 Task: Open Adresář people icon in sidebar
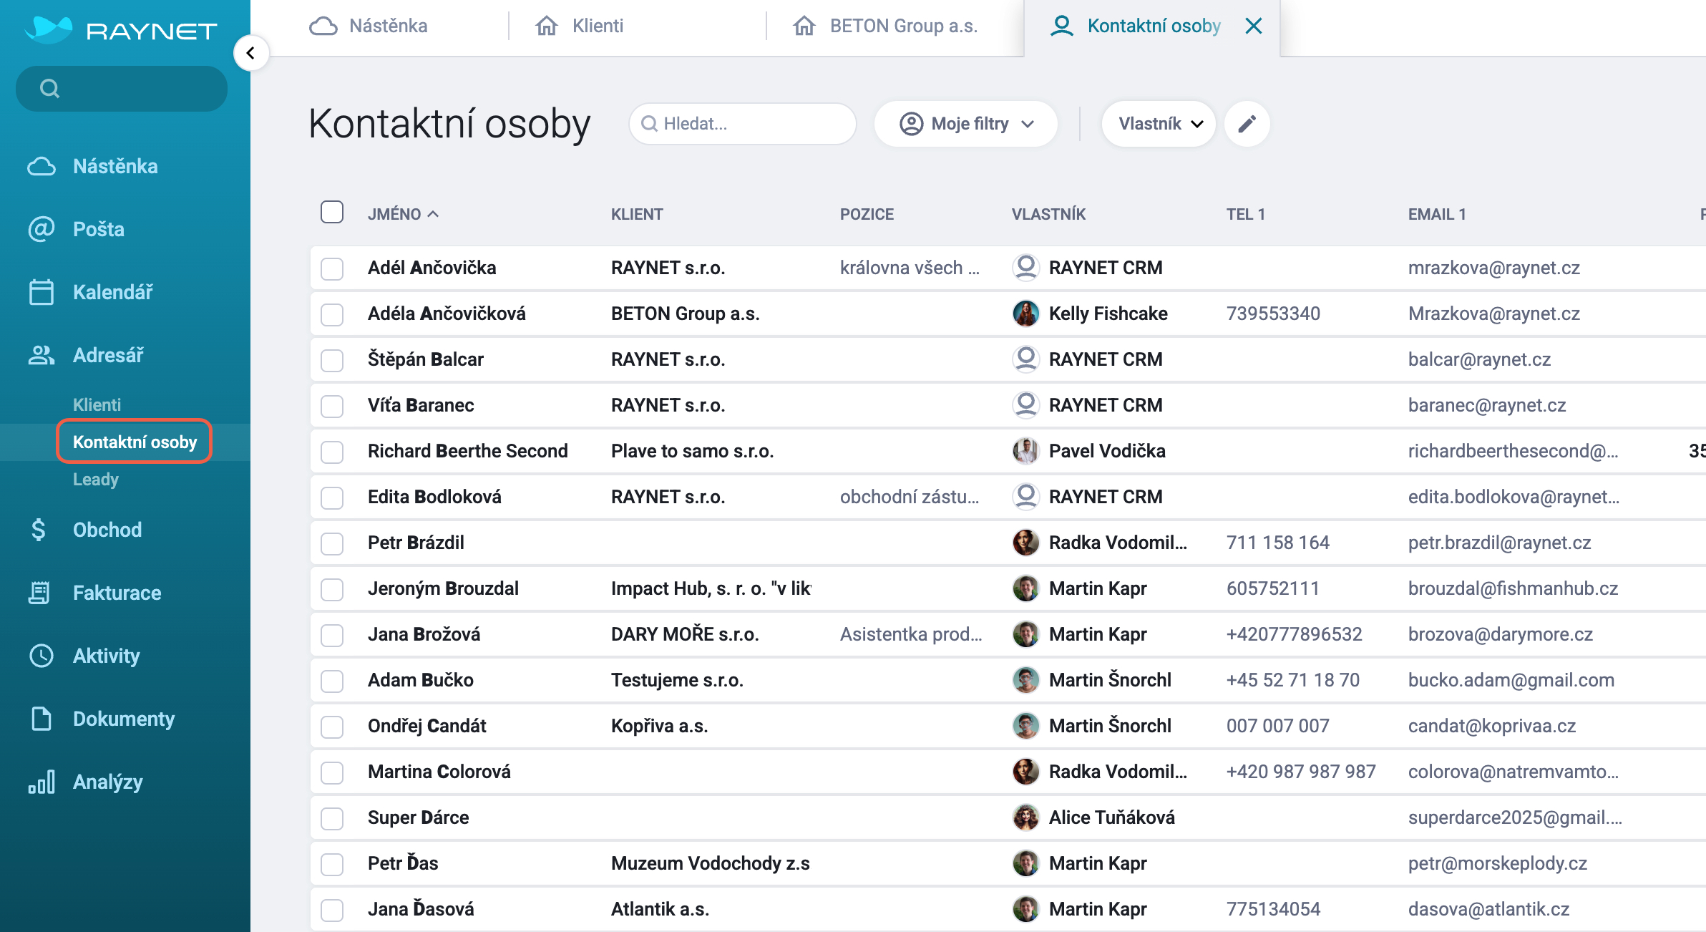click(41, 355)
